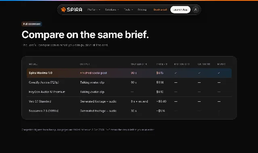Click the Music checkmark for Spira Maxima
Image resolution: width=258 pixels, height=153 pixels.
[x=219, y=73]
